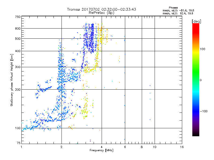Click the '600' y-axis tick label
The width and height of the screenshot is (214, 160).
click(x=18, y=29)
